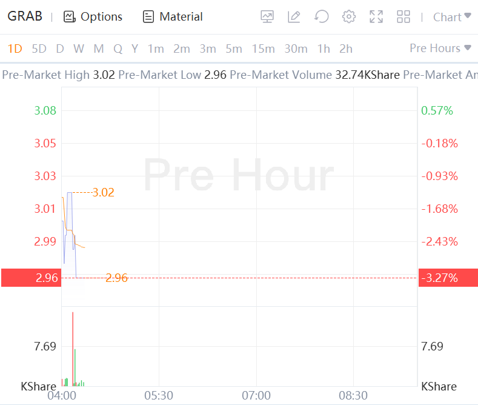Select the 1D timeframe tab

pyautogui.click(x=15, y=49)
